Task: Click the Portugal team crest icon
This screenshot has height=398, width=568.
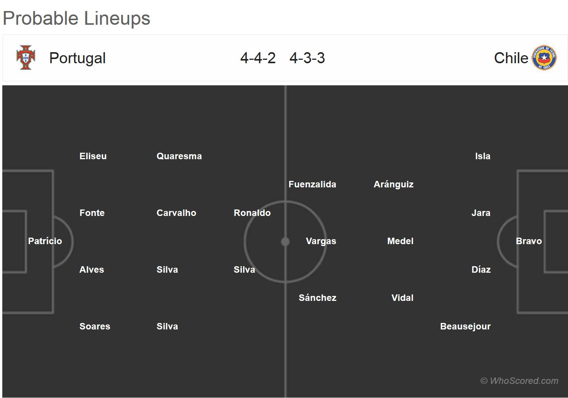Action: 26,58
